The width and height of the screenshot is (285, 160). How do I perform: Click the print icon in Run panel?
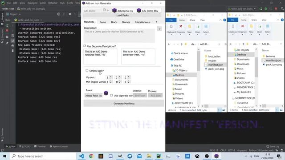[12, 46]
